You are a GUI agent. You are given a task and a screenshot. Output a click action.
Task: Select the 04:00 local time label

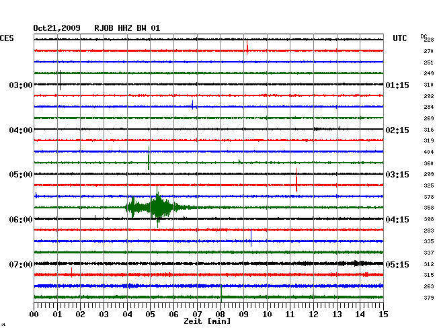[x=21, y=130]
